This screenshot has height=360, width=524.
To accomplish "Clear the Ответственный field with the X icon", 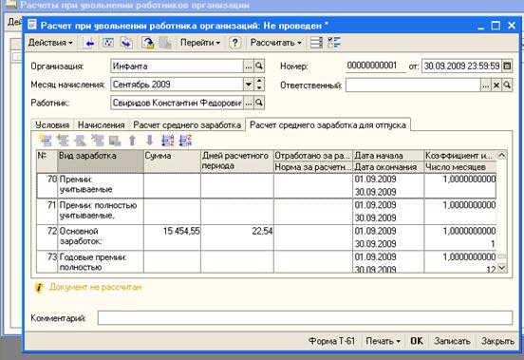I will tap(496, 85).
